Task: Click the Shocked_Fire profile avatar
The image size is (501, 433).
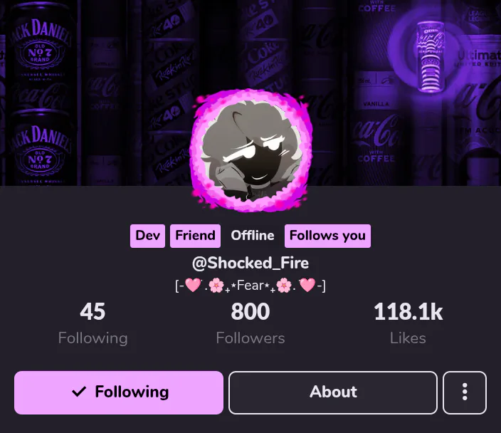Action: pyautogui.click(x=250, y=150)
